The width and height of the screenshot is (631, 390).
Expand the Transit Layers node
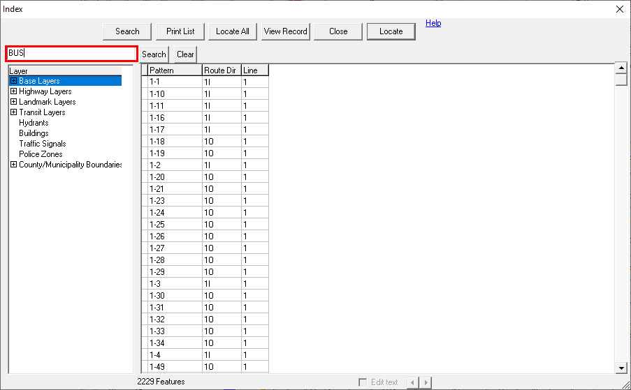(x=13, y=112)
